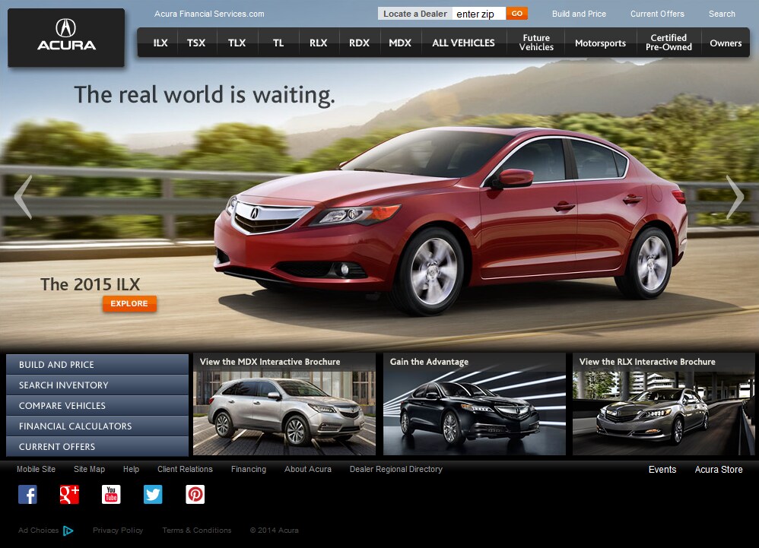Advance to the next hero slide arrow
Viewport: 759px width, 548px height.
tap(735, 197)
